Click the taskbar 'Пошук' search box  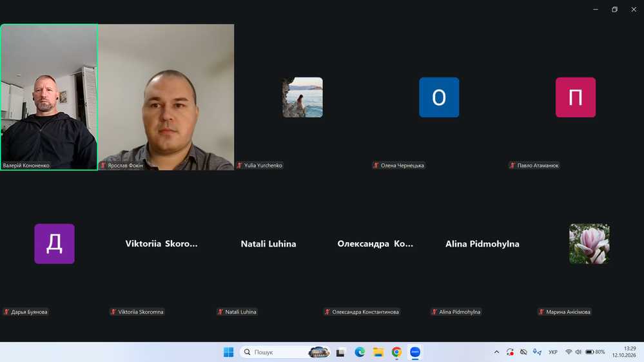pyautogui.click(x=286, y=352)
